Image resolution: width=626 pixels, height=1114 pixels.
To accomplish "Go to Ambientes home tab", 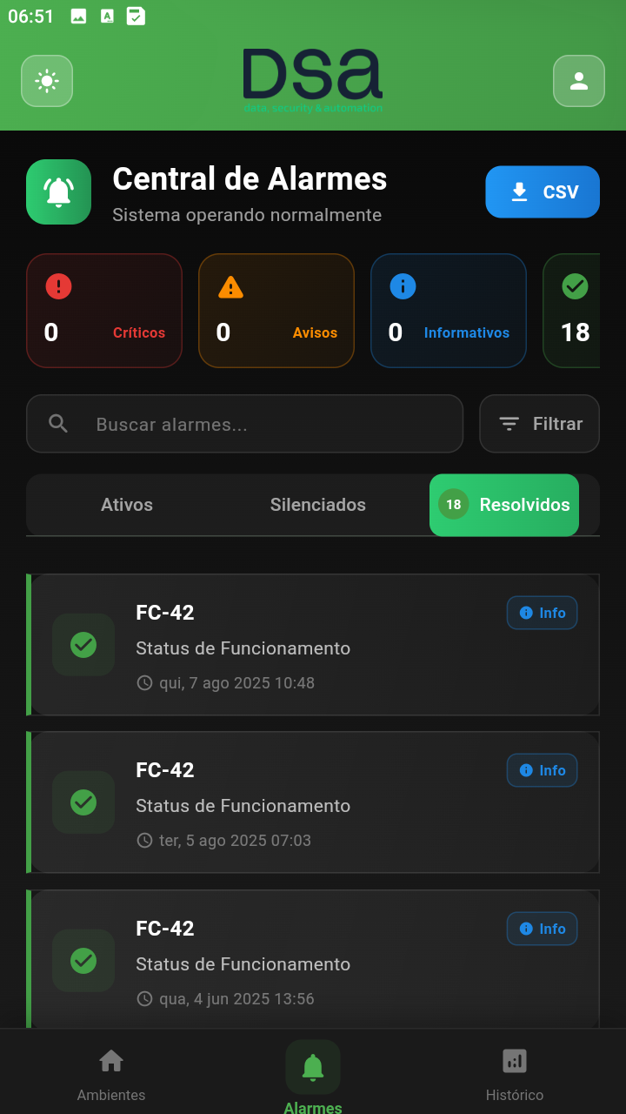I will (111, 1074).
